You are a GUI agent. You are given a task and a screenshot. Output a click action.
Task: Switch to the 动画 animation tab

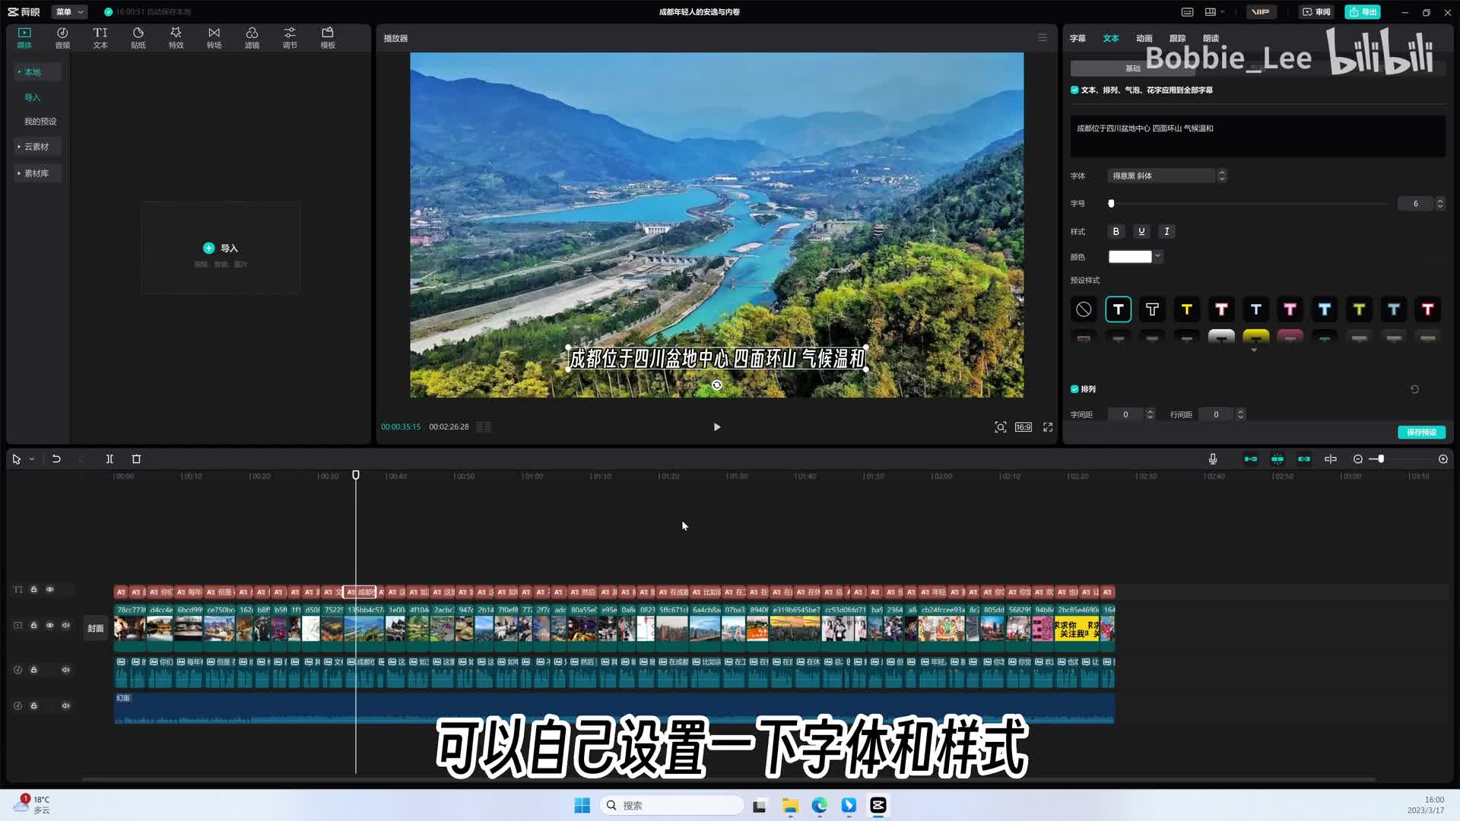click(1144, 38)
